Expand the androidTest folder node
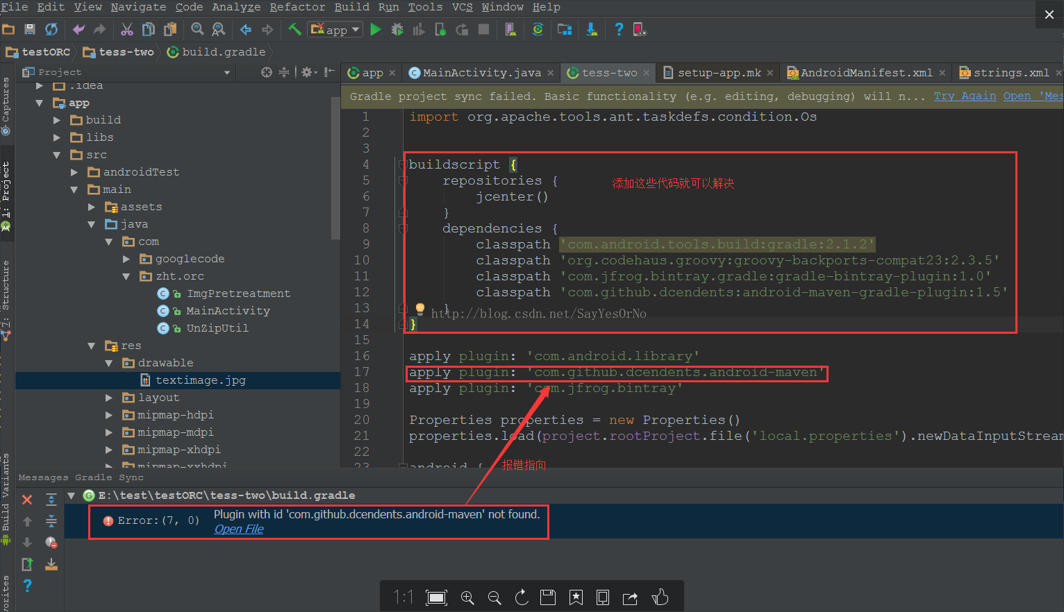1064x612 pixels. (74, 172)
